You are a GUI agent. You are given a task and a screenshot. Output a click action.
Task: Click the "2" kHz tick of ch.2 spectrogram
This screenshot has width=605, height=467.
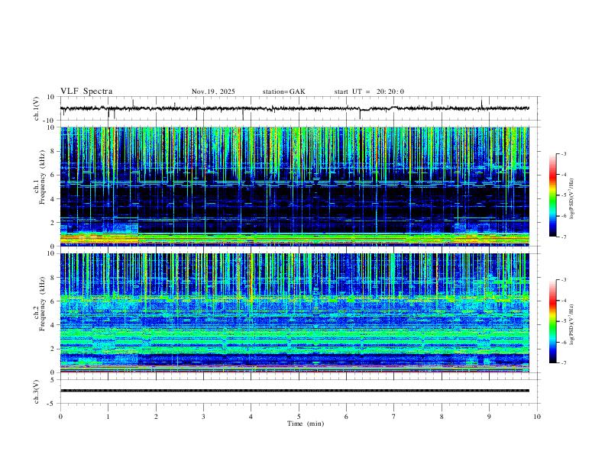click(53, 349)
